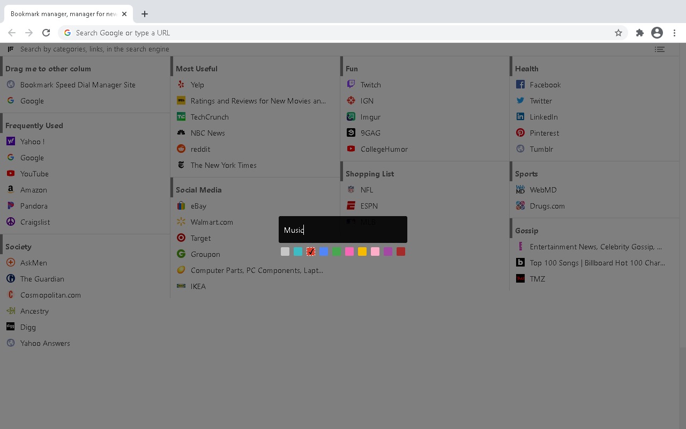Pick the teal color swatch
686x429 pixels.
coord(298,252)
